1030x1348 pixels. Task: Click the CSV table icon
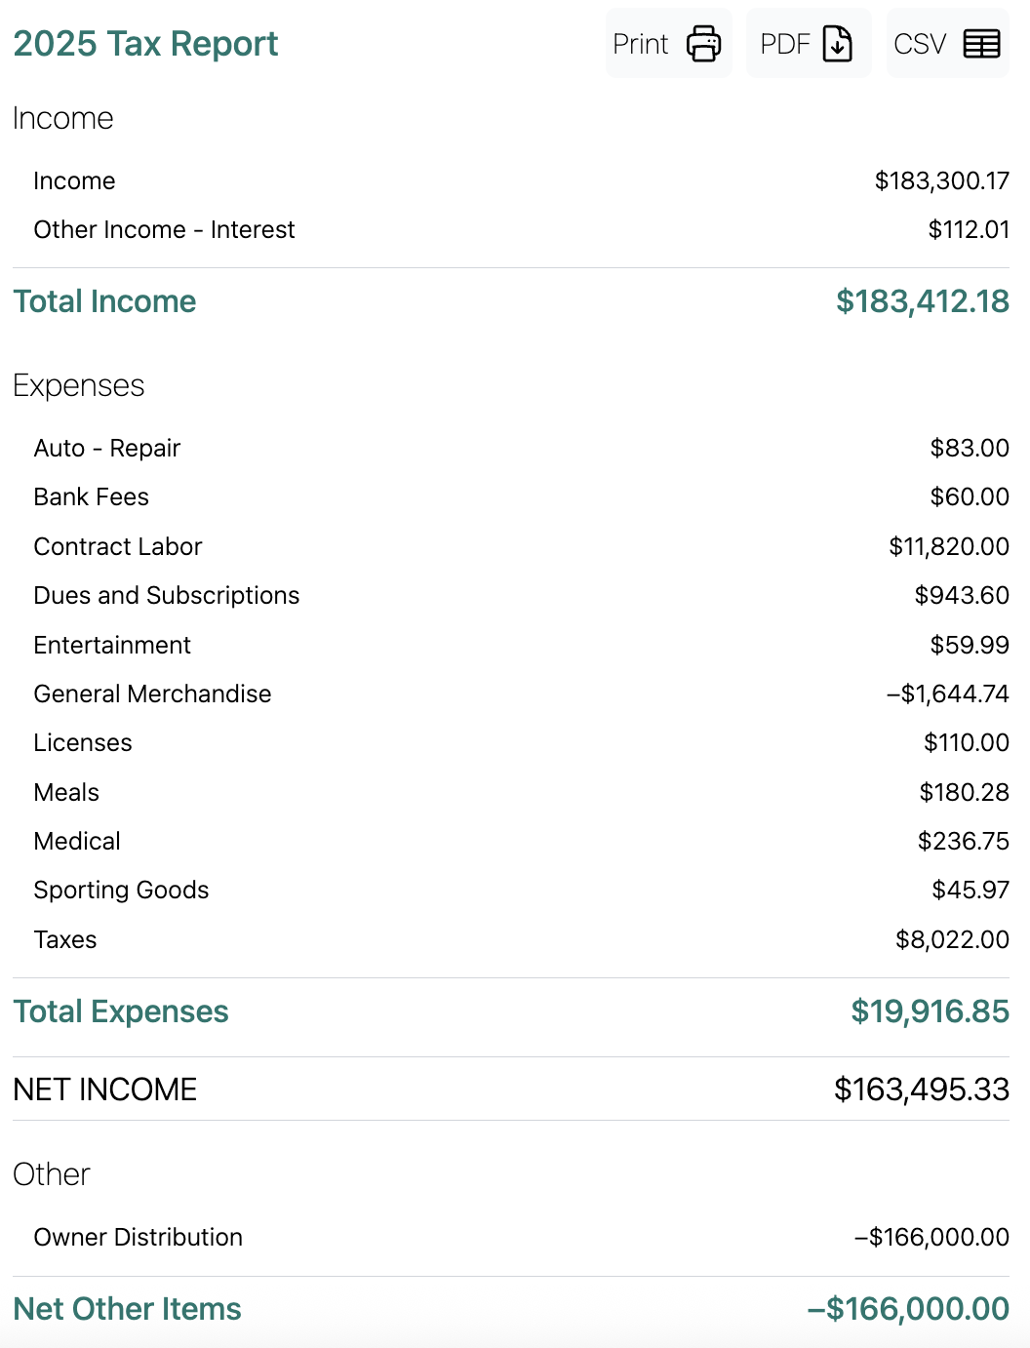point(981,44)
